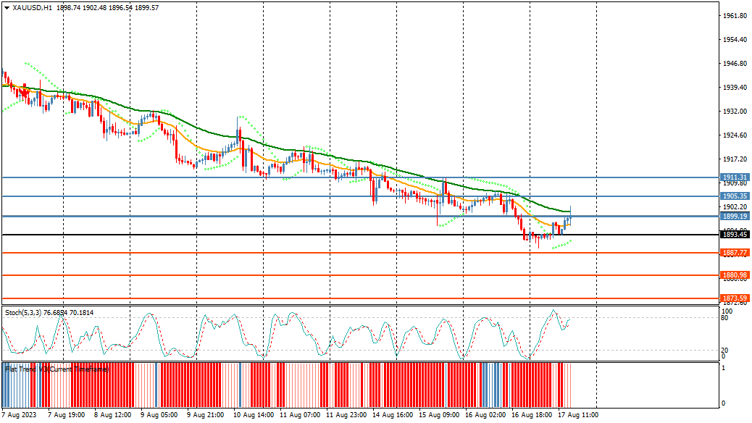Viewport: 752px width, 423px height.
Task: Click the Stochastic scale value 20
Action: (724, 350)
